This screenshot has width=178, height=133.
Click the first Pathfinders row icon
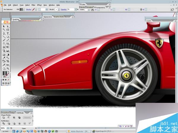point(4,124)
